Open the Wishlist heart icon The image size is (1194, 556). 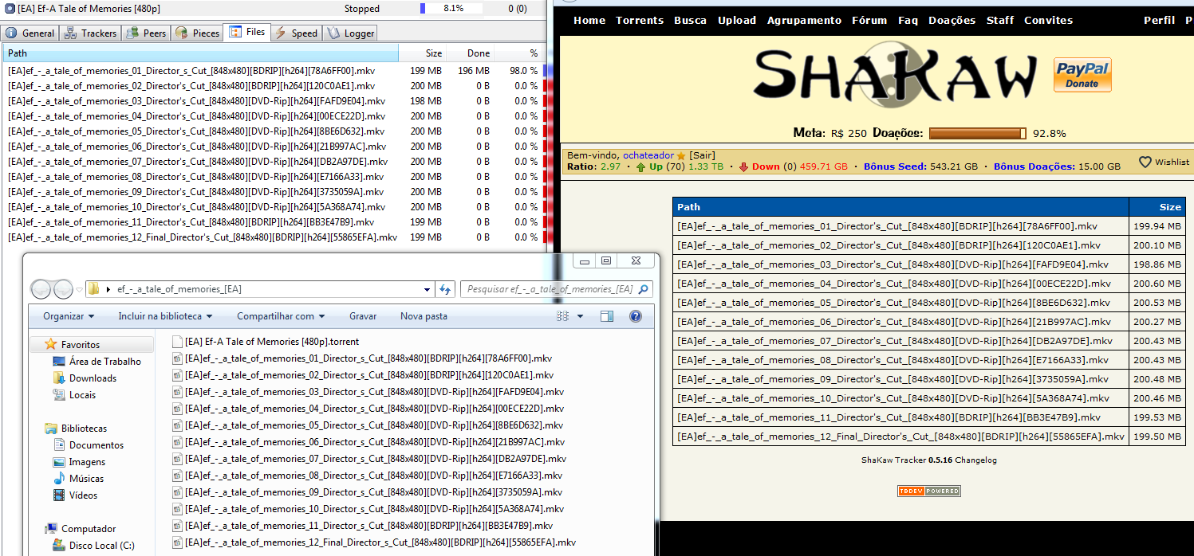click(1145, 162)
